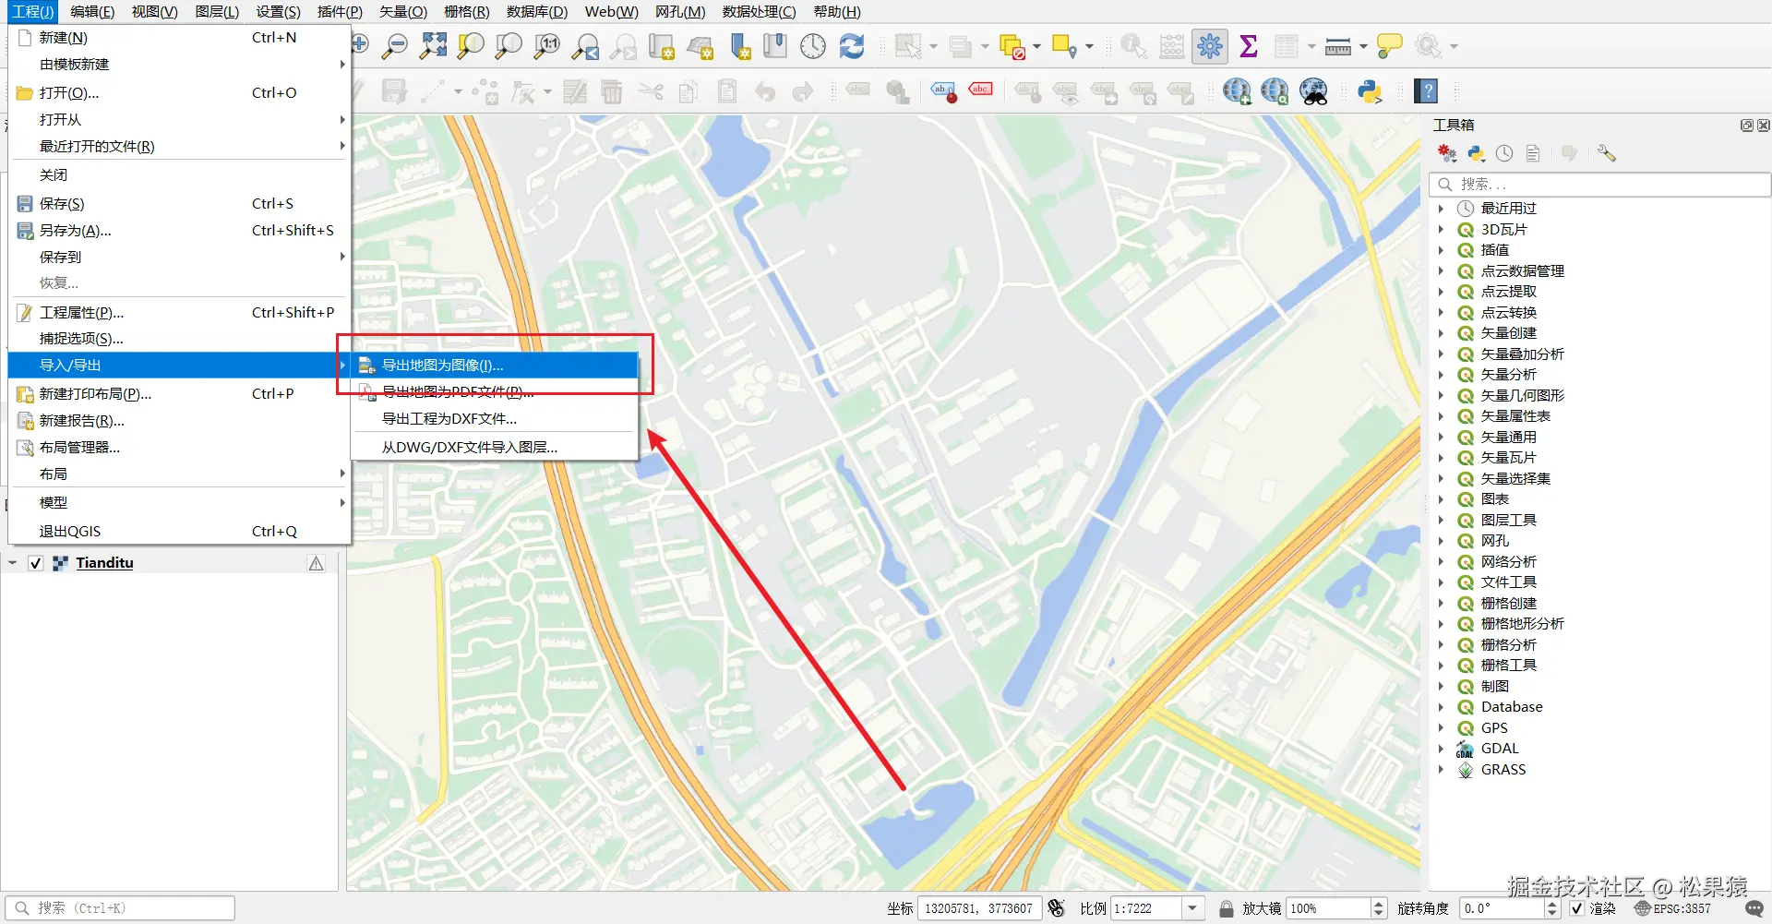
Task: Open new map view icon
Action: tap(662, 46)
